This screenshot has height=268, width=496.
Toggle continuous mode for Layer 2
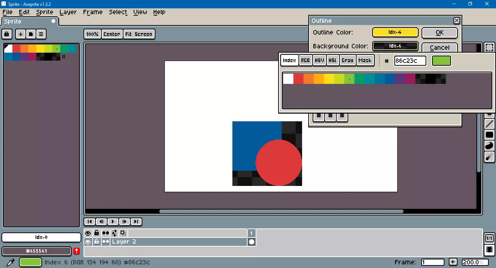(105, 242)
